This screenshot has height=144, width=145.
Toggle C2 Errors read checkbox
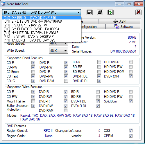tap(33, 72)
